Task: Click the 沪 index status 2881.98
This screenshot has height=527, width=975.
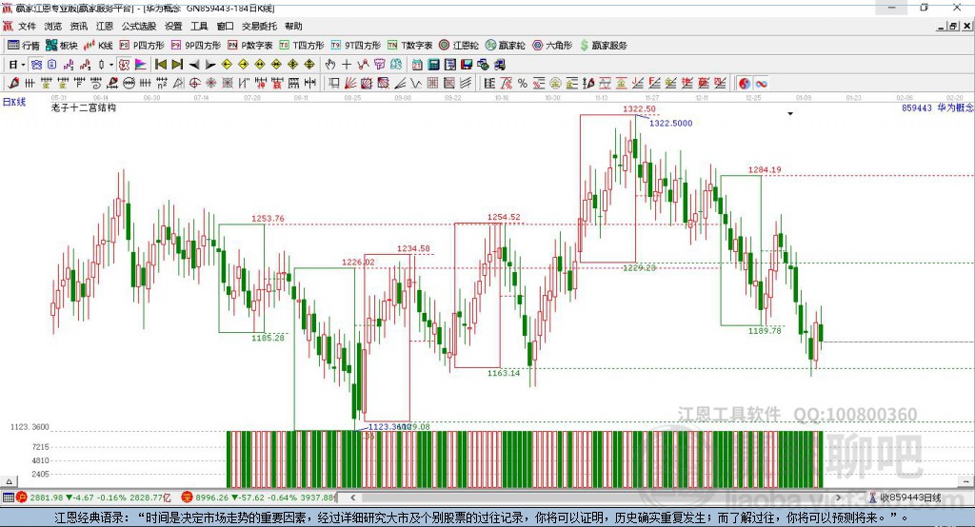Action: click(93, 498)
